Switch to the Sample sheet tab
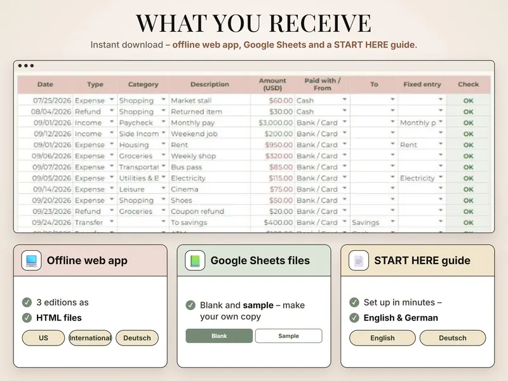 pyautogui.click(x=289, y=336)
